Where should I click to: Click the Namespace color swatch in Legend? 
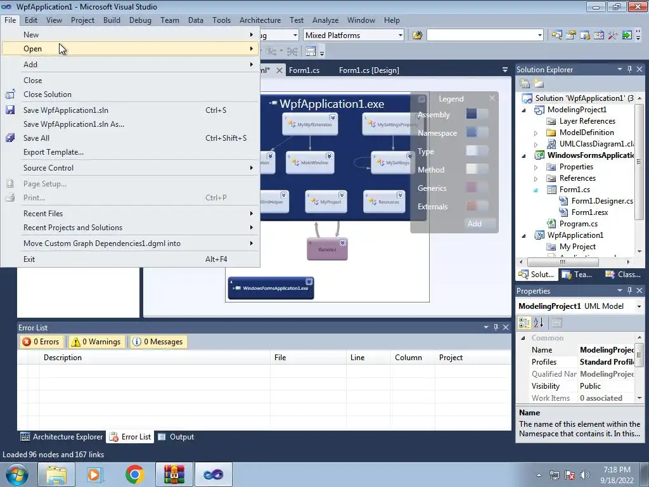[x=477, y=133]
